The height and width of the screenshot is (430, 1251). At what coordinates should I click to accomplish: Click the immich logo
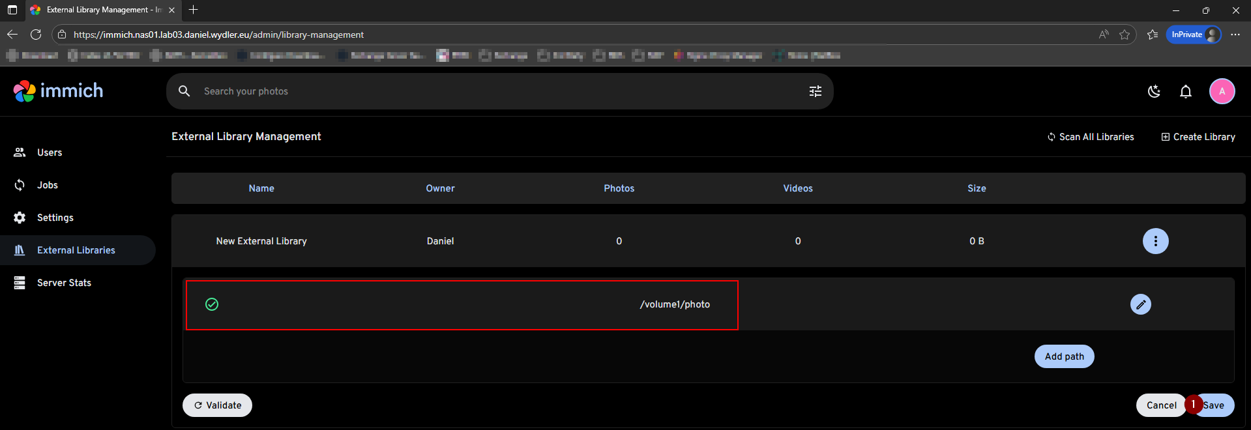(58, 91)
